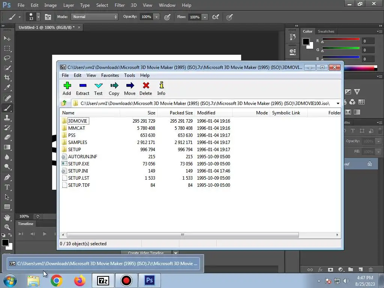384x288 pixels.
Task: Expand the Flow slider dropdown arrow
Action: (205, 17)
